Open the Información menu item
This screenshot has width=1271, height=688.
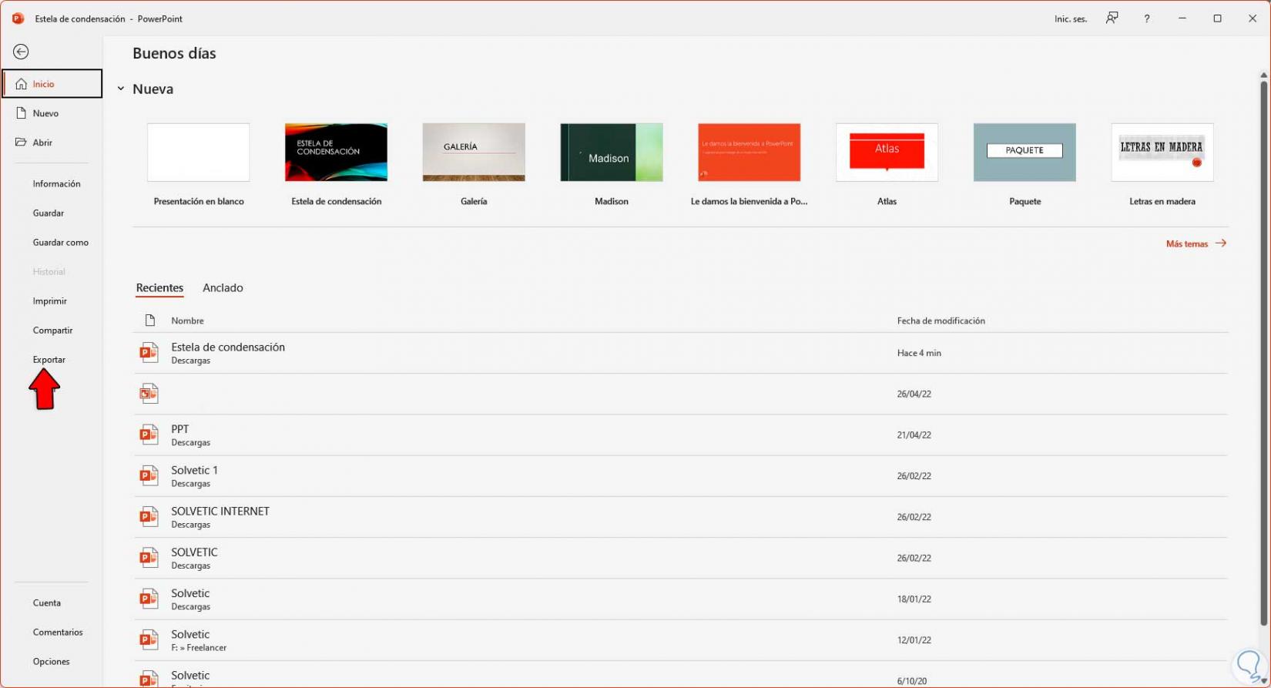point(56,184)
